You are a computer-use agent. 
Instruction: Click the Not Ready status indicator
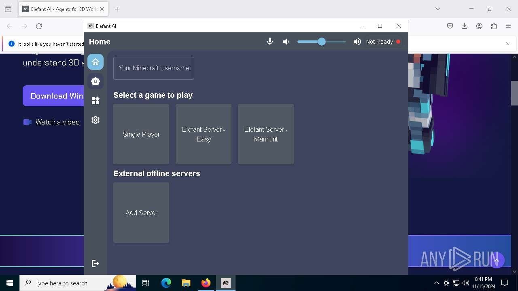coord(383,42)
